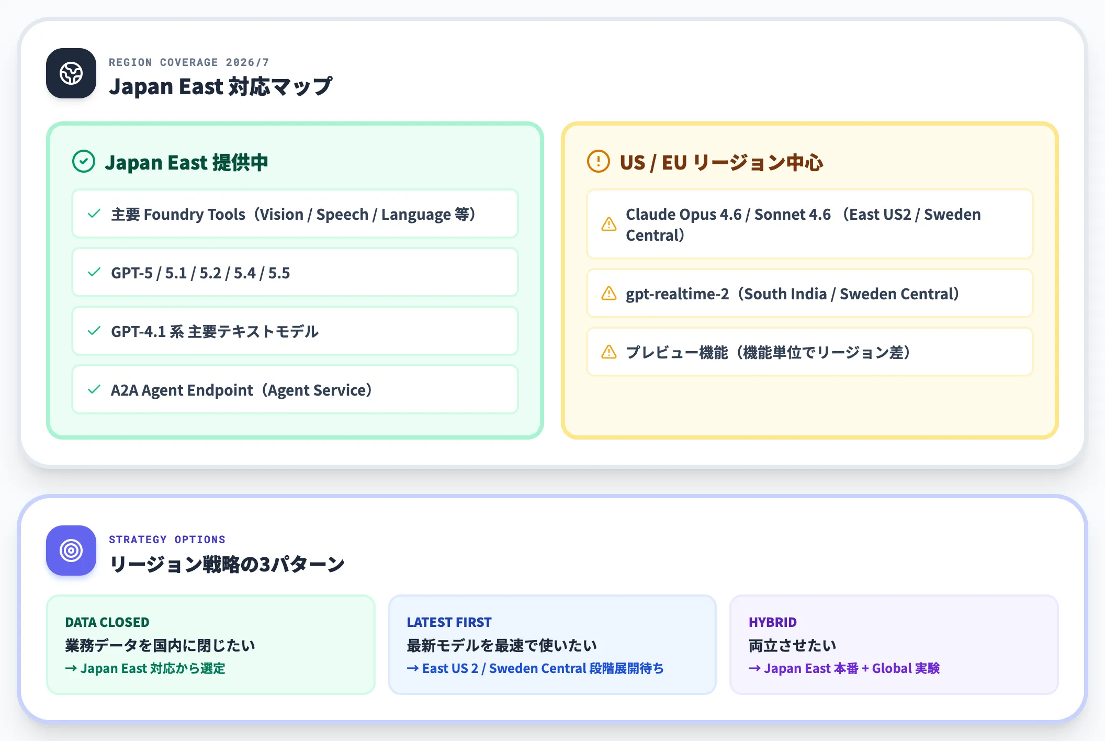This screenshot has width=1105, height=741.
Task: Click the warning triangle beside Claude Opus 4.6
Action: (609, 224)
